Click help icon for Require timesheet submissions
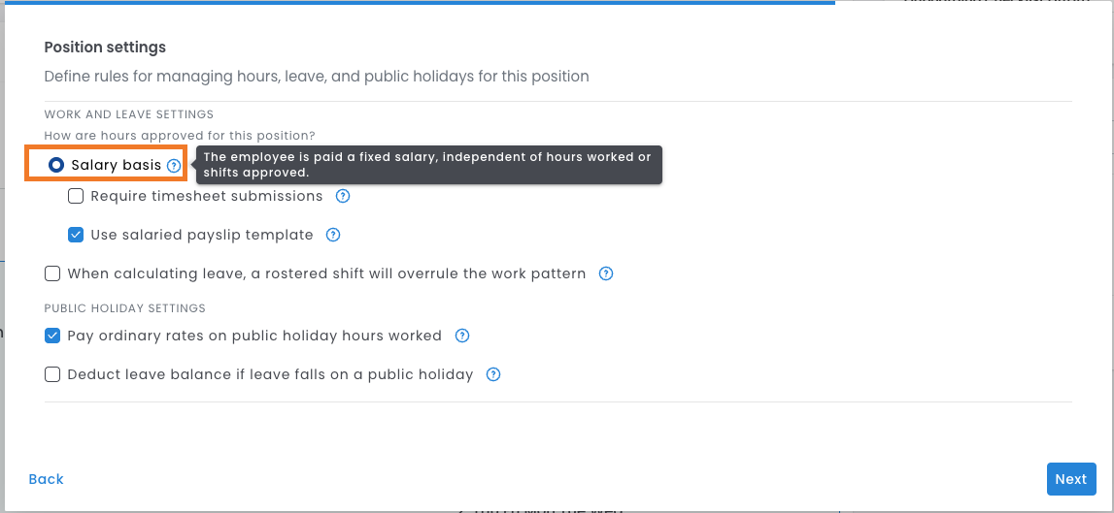1114x513 pixels. 343,196
